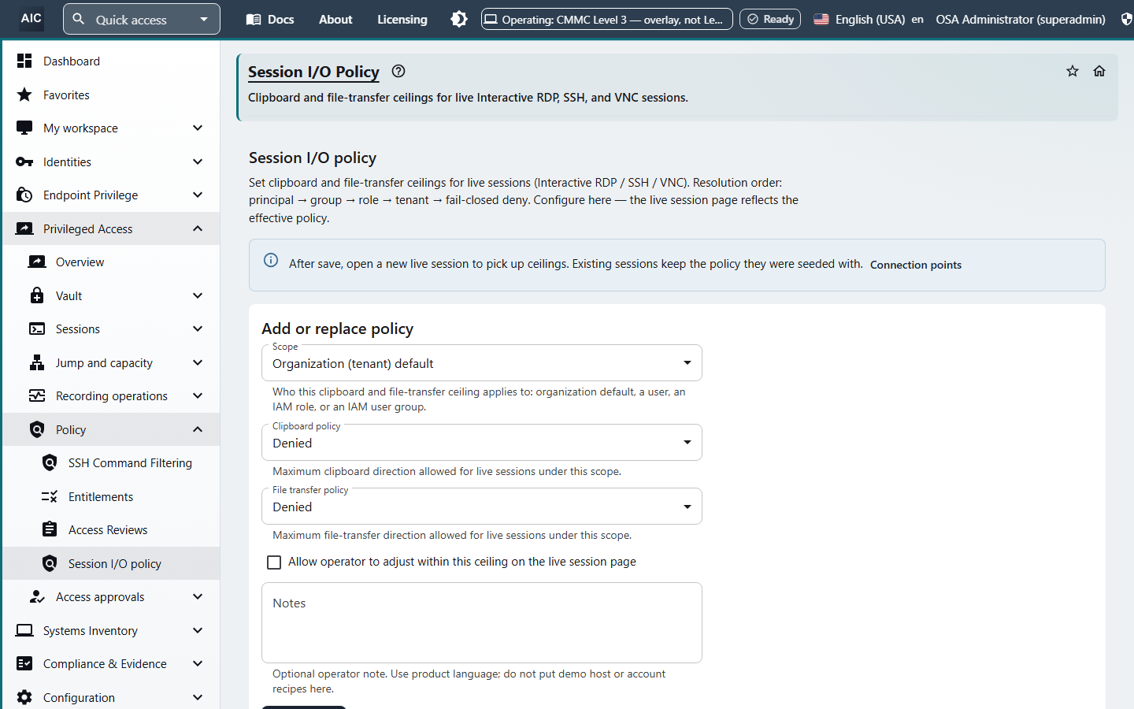
Task: Click the US flag language icon
Action: point(821,19)
